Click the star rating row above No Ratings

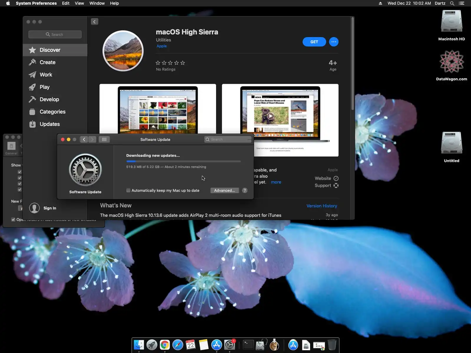(x=170, y=63)
